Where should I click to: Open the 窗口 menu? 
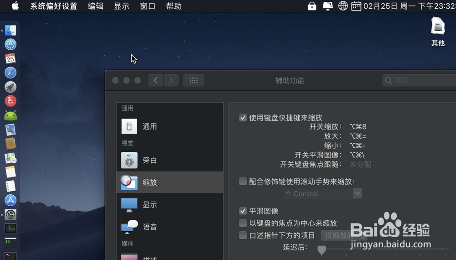click(x=148, y=6)
